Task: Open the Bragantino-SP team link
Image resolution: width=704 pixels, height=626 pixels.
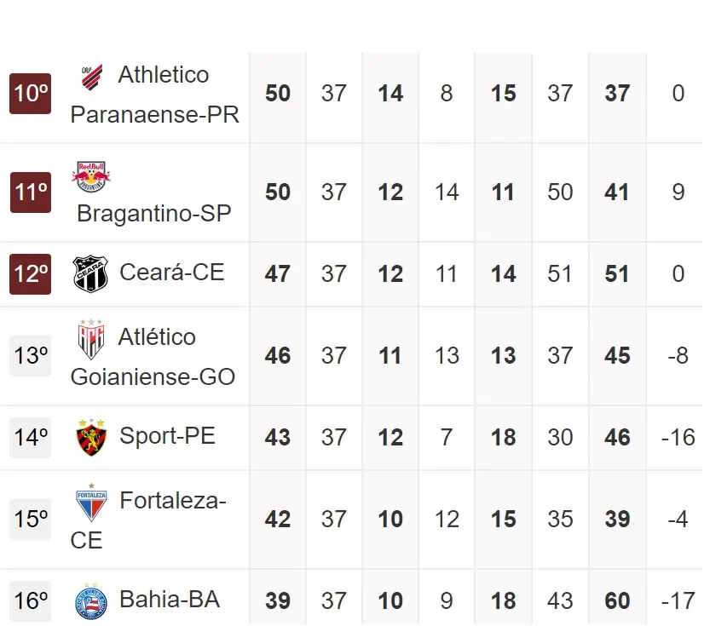Action: [153, 213]
